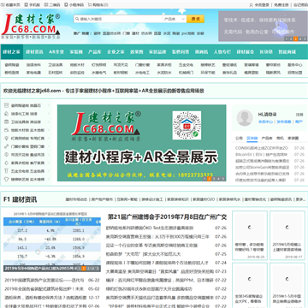Open the news card dated 2019-06-25
Screen dimensions: 308x308
(x=250, y=235)
